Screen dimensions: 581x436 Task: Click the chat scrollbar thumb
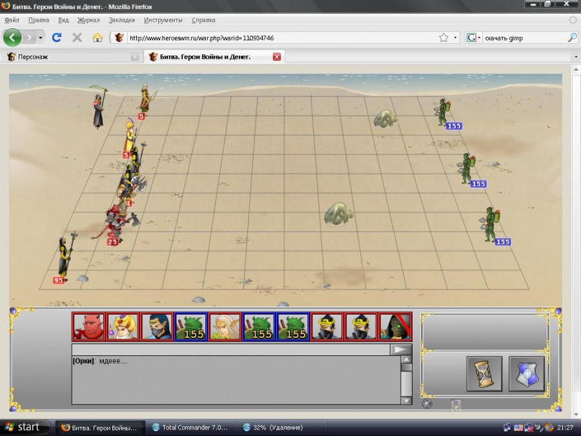click(407, 368)
